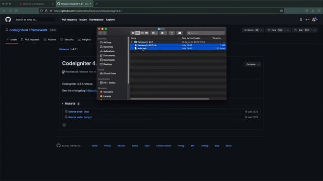
Task: Add reaction with the smiley icon
Action: (x=64, y=125)
